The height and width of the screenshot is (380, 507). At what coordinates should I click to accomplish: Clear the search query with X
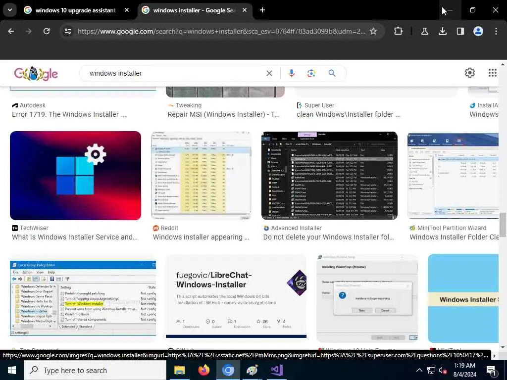coord(269,73)
